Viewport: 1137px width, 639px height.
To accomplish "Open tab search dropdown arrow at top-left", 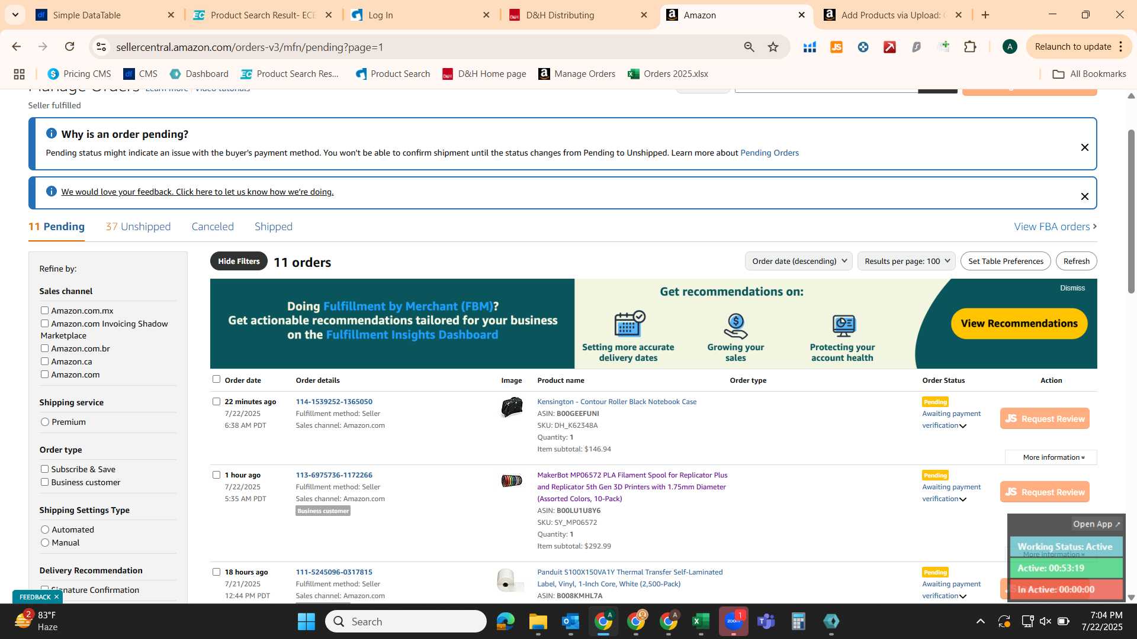I will click(x=15, y=15).
